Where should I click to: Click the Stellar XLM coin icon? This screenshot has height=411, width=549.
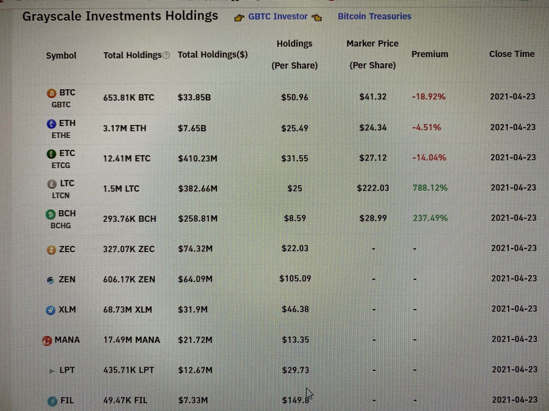pos(51,310)
